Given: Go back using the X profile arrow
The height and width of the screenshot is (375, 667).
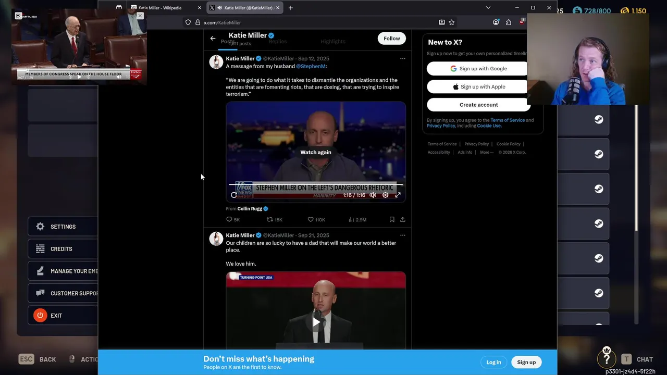Looking at the screenshot, I should tap(213, 39).
